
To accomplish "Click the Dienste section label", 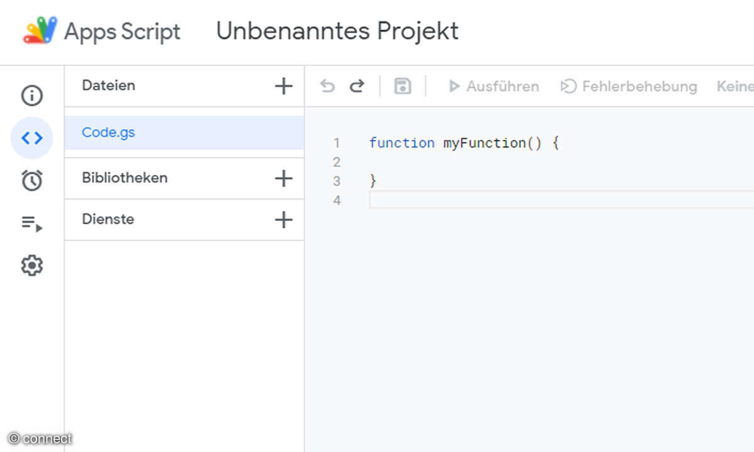I will tap(108, 219).
